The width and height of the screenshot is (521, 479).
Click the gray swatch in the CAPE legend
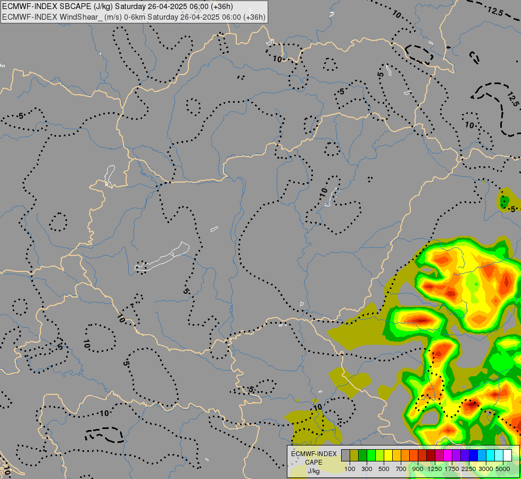click(345, 455)
